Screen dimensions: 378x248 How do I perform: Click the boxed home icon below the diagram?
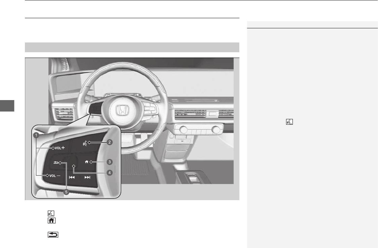tap(51, 220)
